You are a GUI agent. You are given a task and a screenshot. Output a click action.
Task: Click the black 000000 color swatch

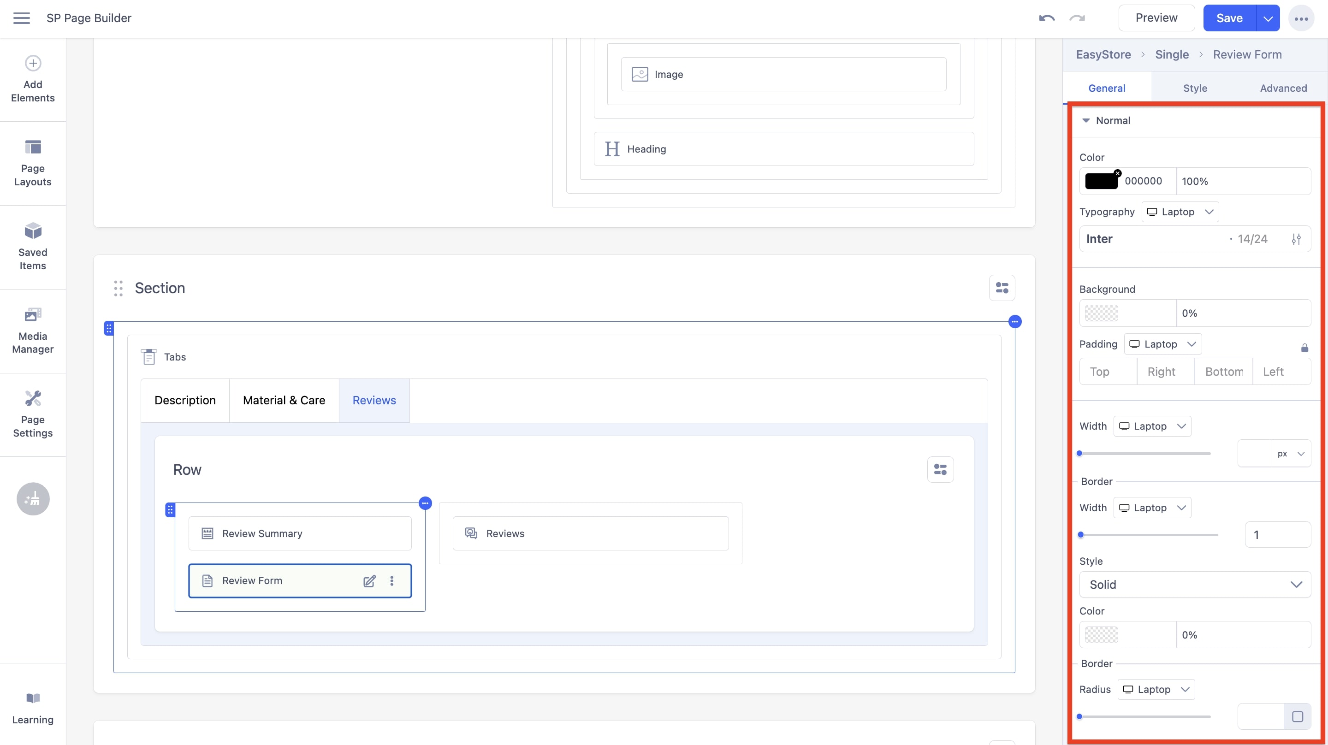pos(1103,181)
